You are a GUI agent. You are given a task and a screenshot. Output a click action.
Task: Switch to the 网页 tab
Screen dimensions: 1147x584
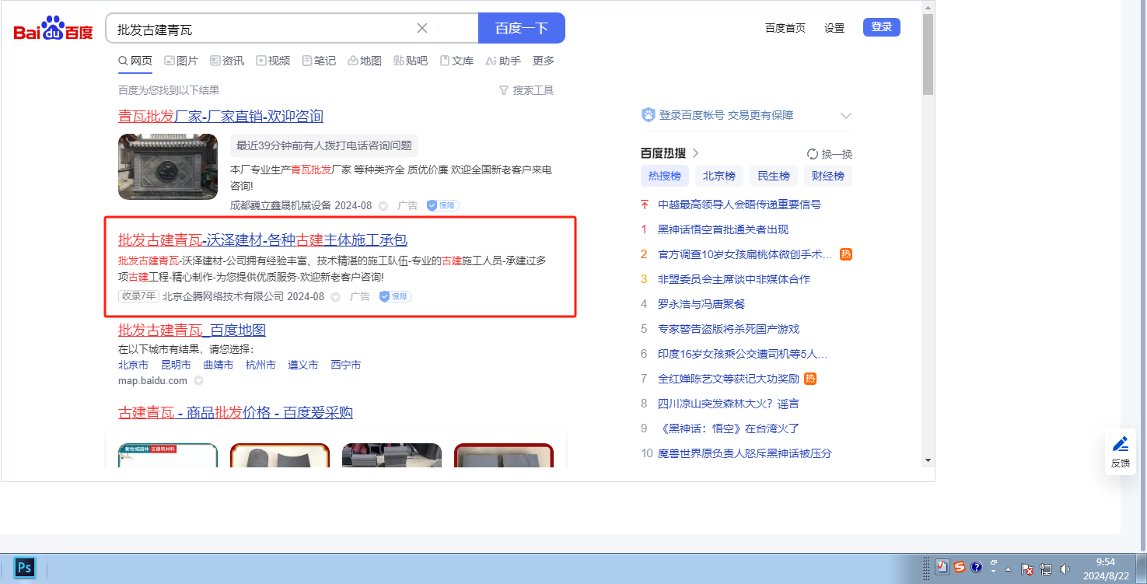135,61
